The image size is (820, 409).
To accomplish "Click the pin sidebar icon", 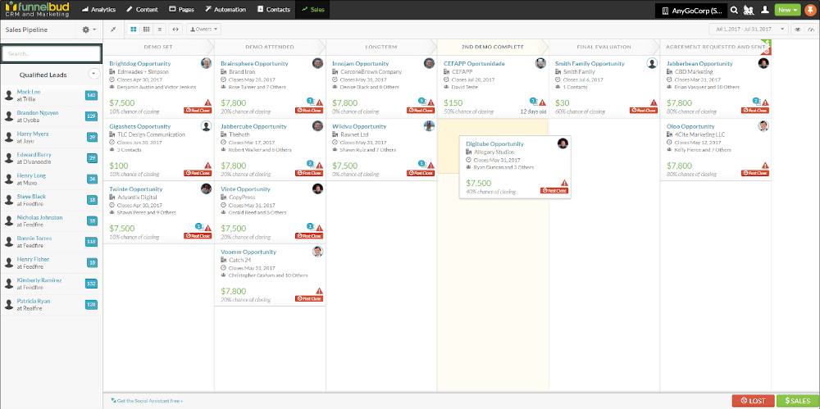I will (113, 30).
